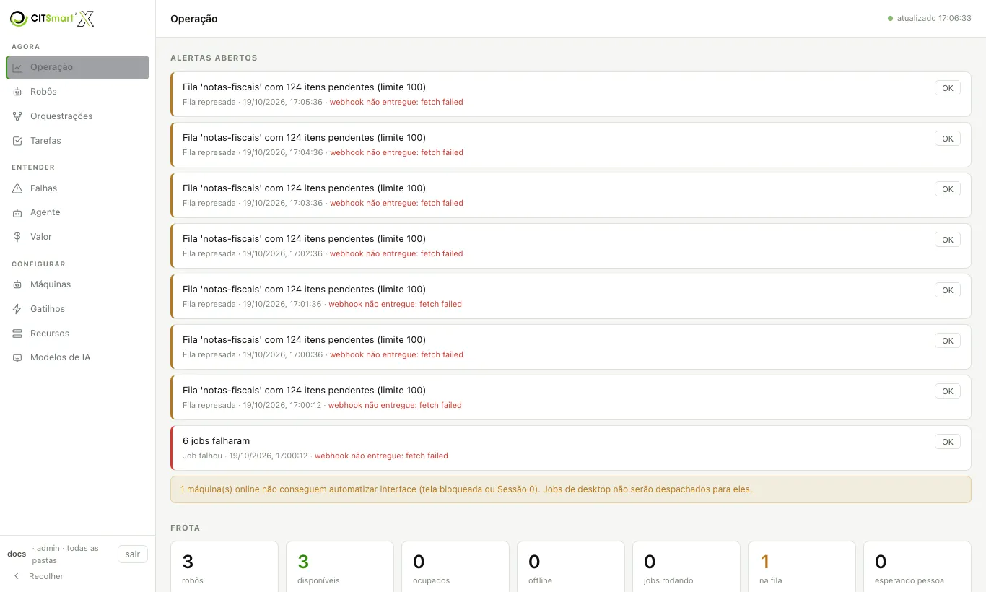Go to Gatilhos settings
This screenshot has width=986, height=592.
click(x=78, y=309)
